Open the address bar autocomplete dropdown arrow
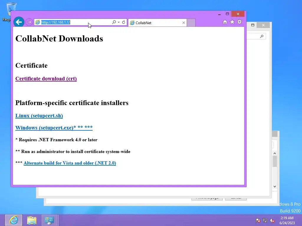The width and height of the screenshot is (302, 226). point(119,22)
